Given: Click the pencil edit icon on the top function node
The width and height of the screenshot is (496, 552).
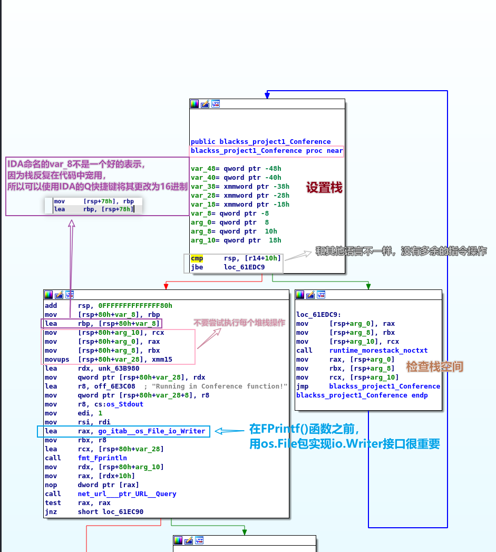Looking at the screenshot, I should (205, 104).
